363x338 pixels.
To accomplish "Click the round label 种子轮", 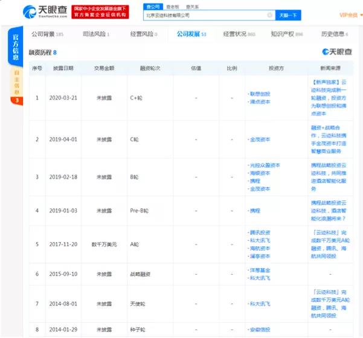I will [138, 330].
